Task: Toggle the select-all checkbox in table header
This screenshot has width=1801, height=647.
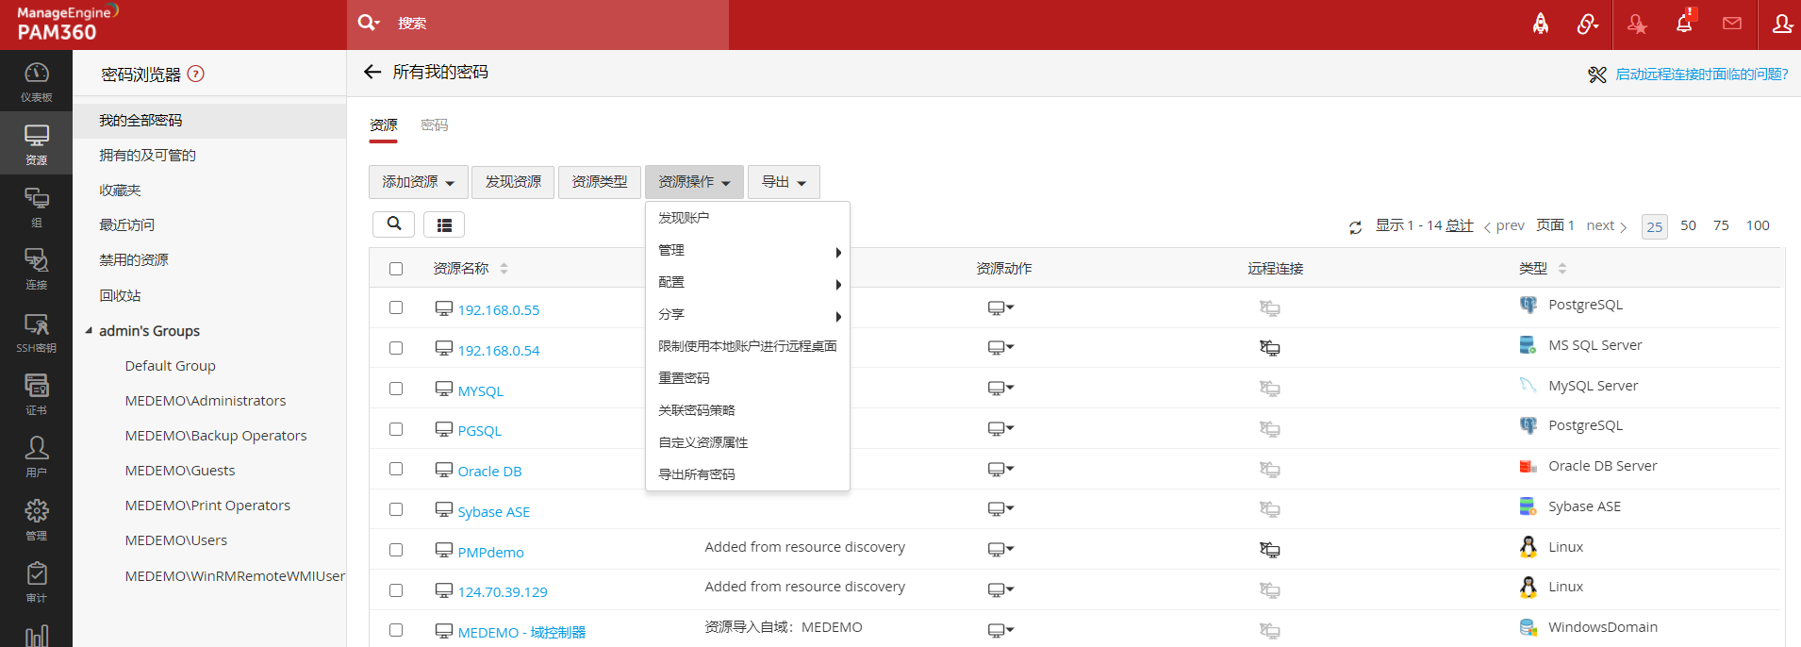Action: tap(396, 269)
